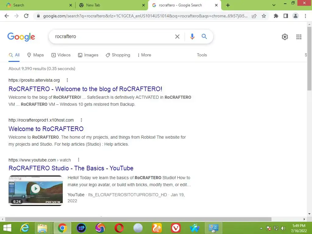This screenshot has width=312, height=234.
Task: Launch Vivaldi from the taskbar
Action: coord(176,228)
